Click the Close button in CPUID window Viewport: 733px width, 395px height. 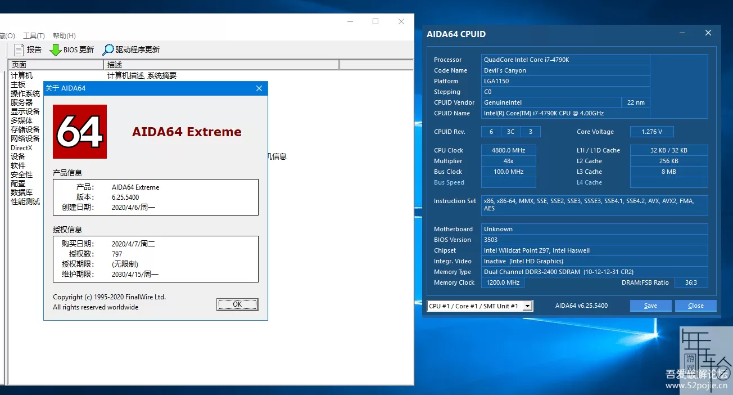tap(695, 306)
